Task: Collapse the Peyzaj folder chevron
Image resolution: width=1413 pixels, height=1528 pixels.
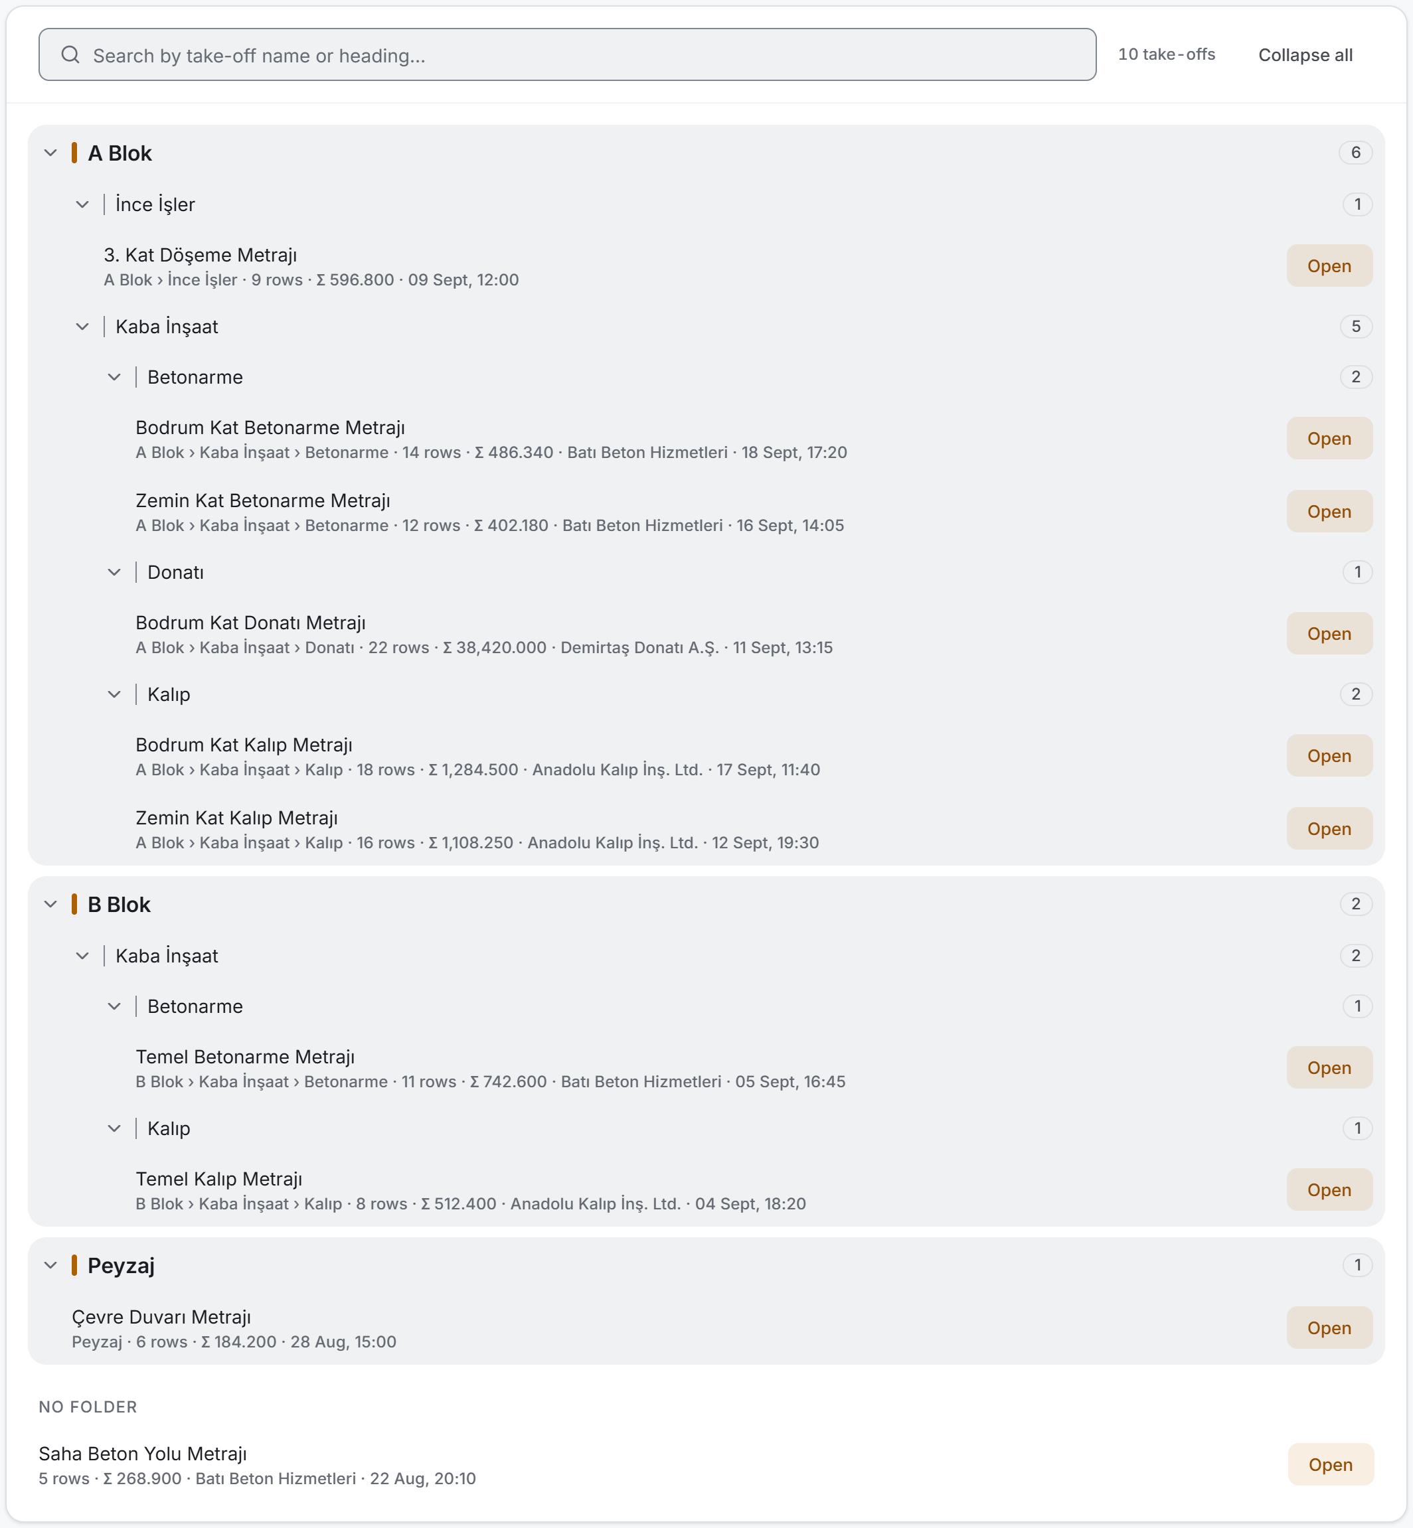Action: pos(50,1265)
